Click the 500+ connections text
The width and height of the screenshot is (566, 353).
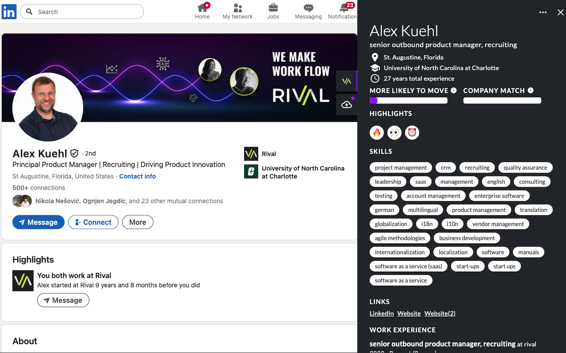39,188
